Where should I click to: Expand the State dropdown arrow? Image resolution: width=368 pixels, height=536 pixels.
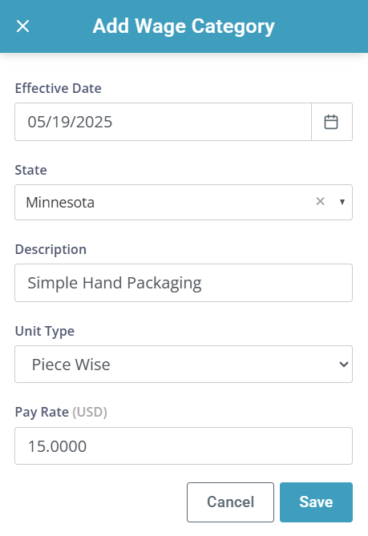[x=342, y=202]
